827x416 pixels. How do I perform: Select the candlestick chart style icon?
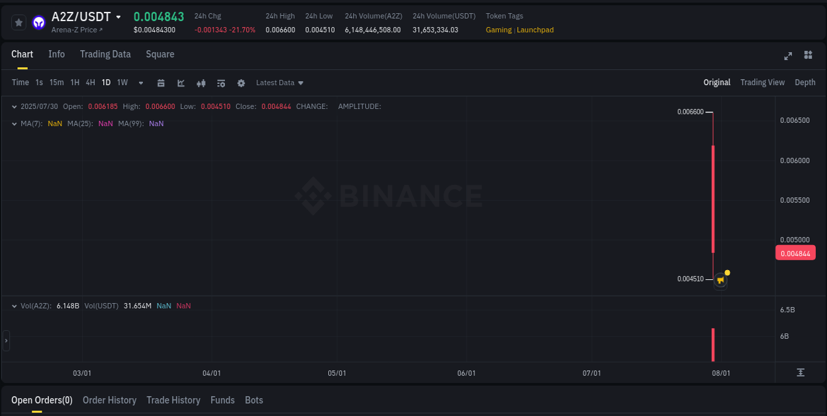click(x=201, y=83)
